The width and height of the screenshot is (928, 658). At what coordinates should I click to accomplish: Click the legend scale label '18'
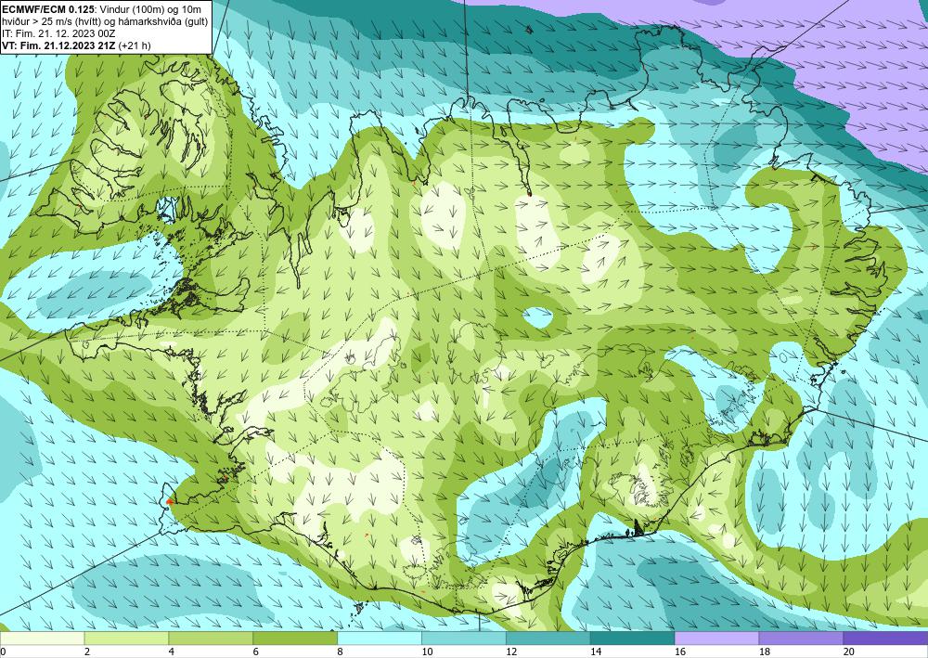coord(764,652)
